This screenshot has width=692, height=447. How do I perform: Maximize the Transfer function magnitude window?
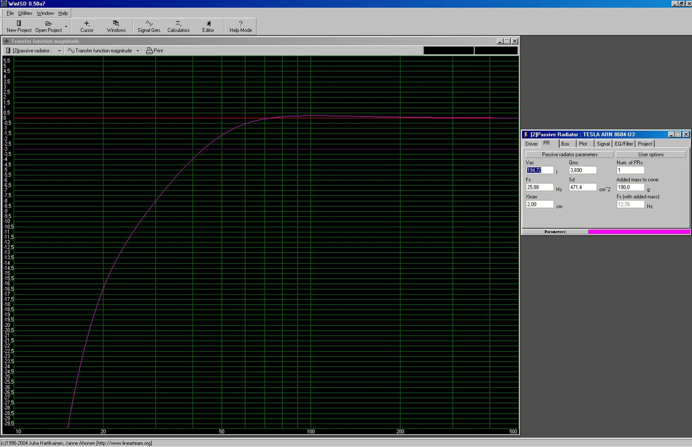[507, 41]
